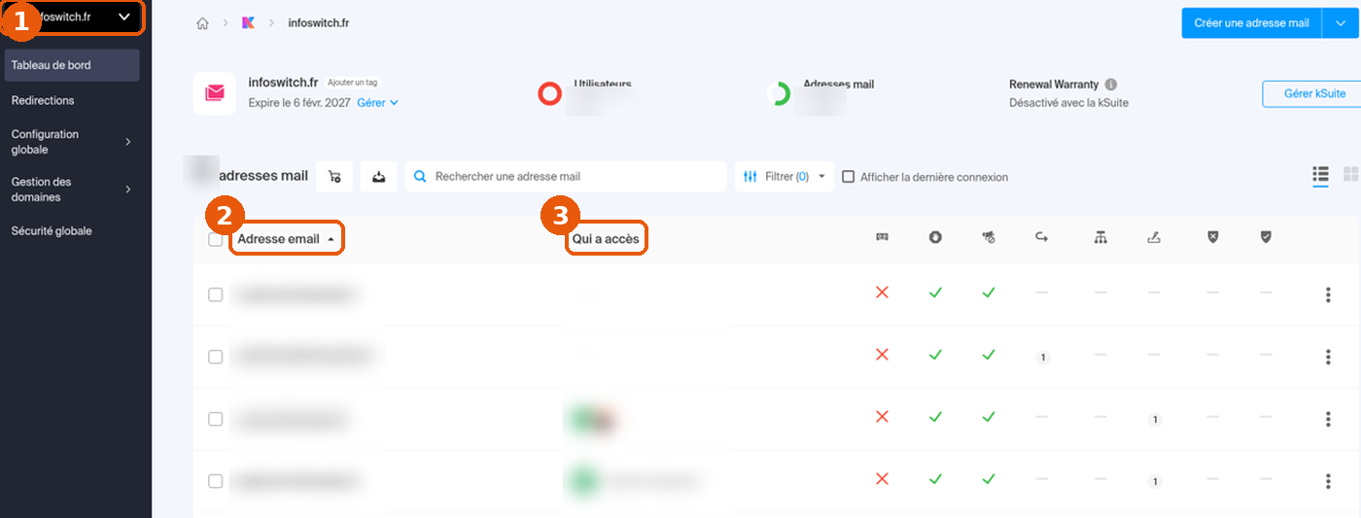Click the signature count badge in fourth row

pos(1154,482)
